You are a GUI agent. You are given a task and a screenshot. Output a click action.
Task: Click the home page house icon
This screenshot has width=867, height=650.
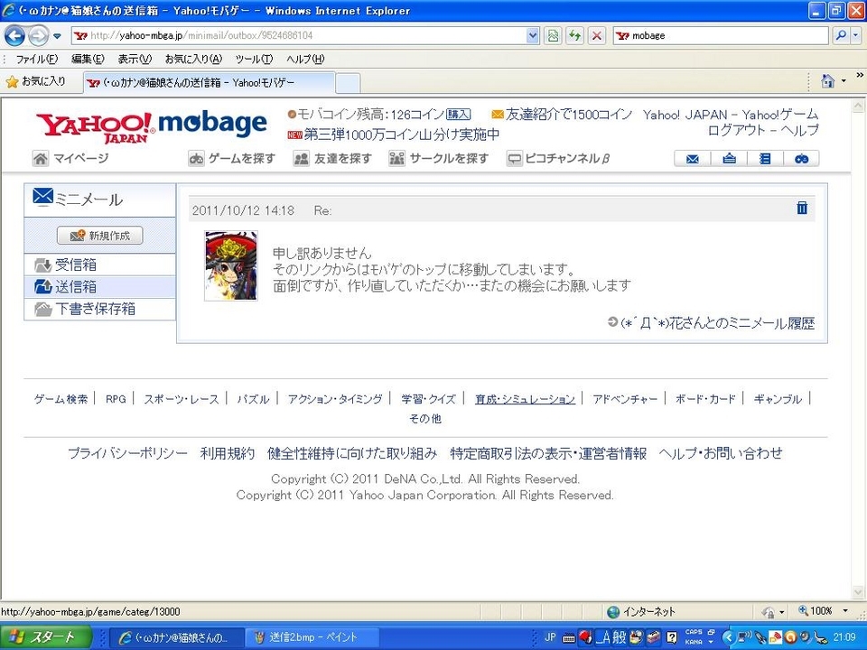pos(827,82)
